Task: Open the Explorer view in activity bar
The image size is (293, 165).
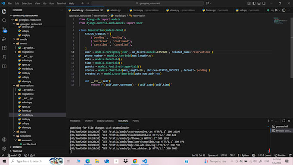Action: click(4, 11)
